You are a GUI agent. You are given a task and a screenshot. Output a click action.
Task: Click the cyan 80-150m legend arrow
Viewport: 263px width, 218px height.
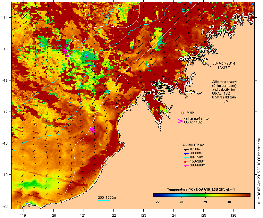186,158
